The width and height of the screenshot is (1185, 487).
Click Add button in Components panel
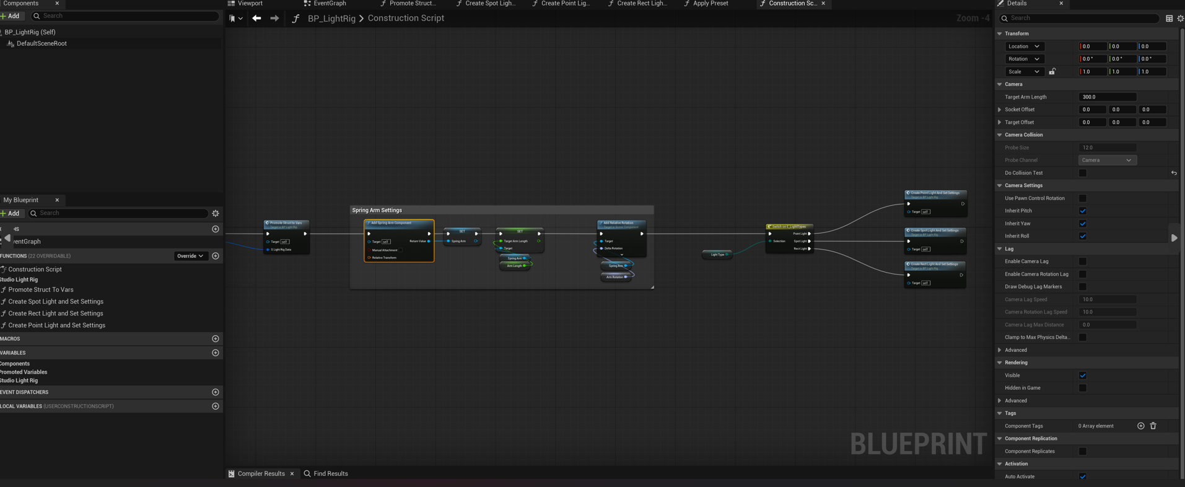coord(11,16)
